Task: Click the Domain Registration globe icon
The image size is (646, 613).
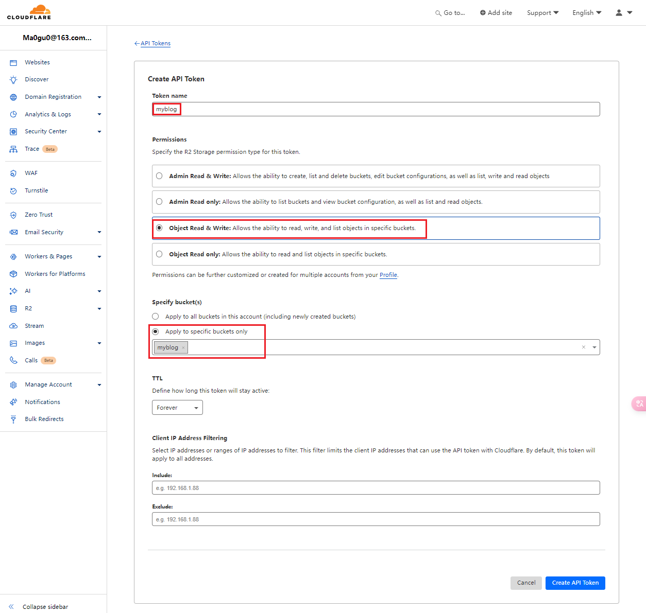Action: click(x=13, y=97)
